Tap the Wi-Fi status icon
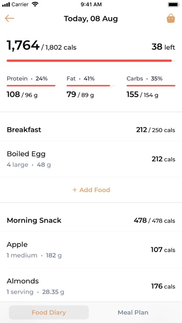 point(35,4)
